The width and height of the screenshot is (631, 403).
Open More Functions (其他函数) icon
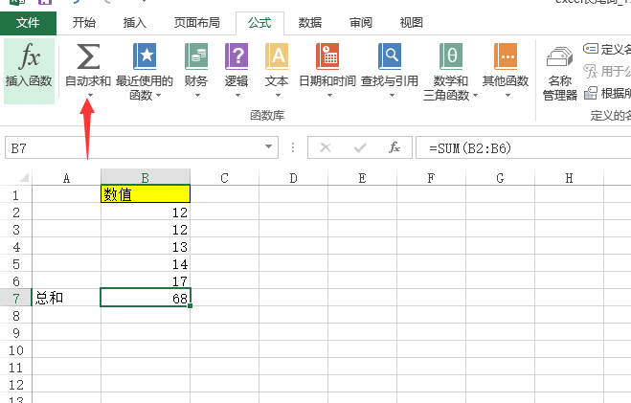click(506, 56)
